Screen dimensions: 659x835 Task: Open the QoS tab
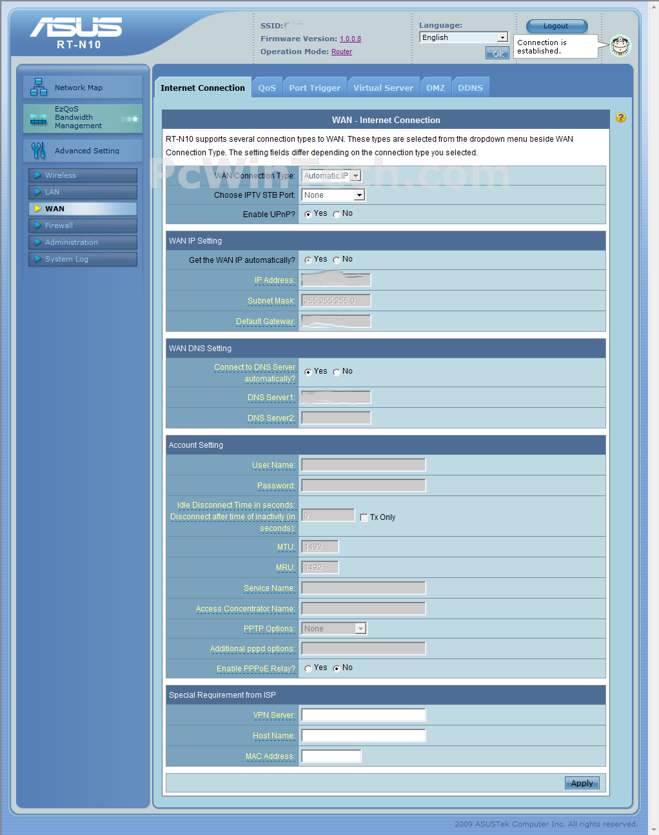[x=267, y=88]
